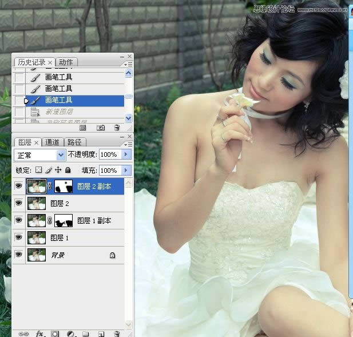The width and height of the screenshot is (353, 337).
Task: Create new adjustment layer icon
Action: tap(71, 333)
